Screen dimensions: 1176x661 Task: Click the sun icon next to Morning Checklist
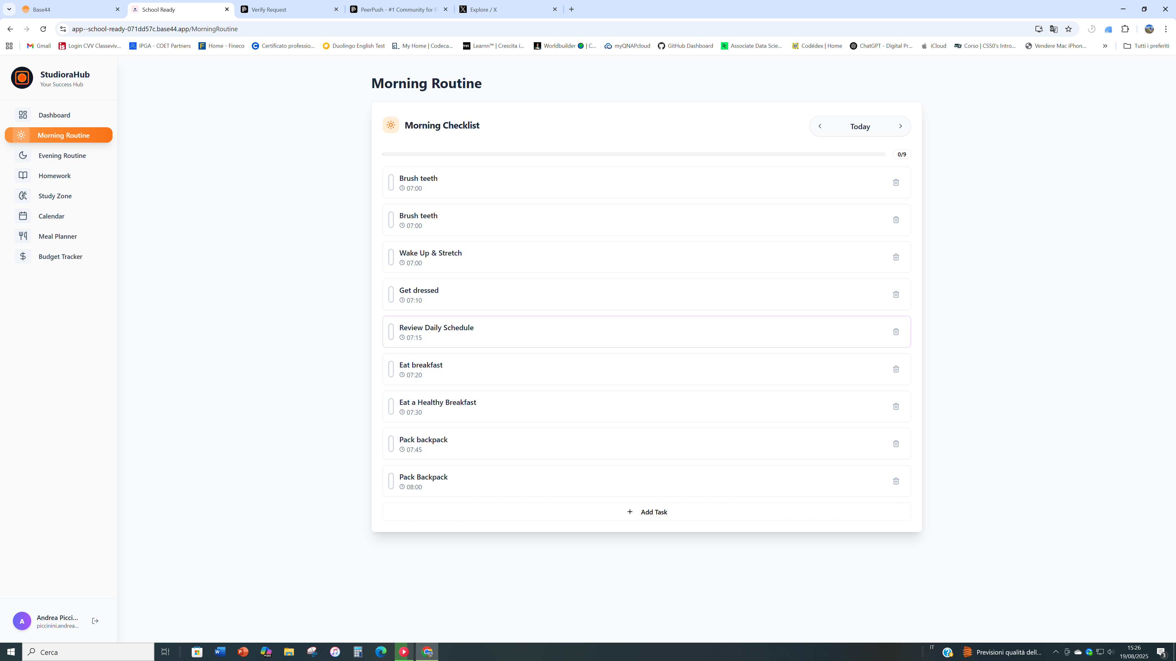[x=391, y=125]
